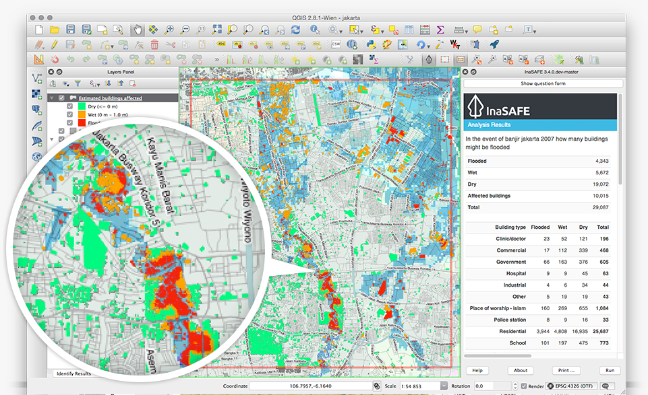648x395 pixels.
Task: Activate the Zoom In magnifier tool
Action: [x=169, y=30]
